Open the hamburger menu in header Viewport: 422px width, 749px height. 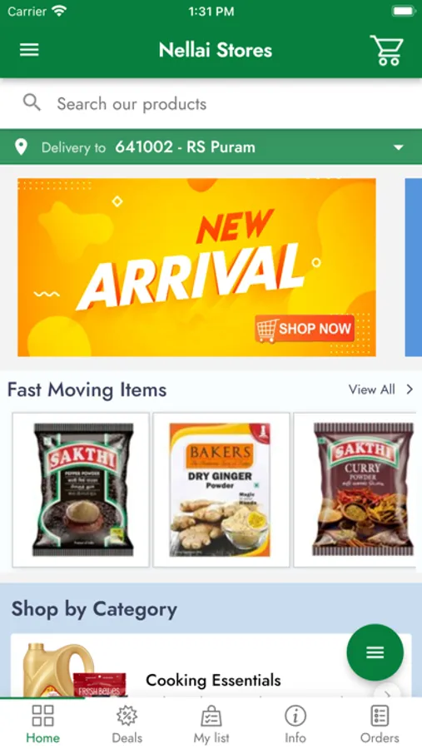pyautogui.click(x=29, y=50)
